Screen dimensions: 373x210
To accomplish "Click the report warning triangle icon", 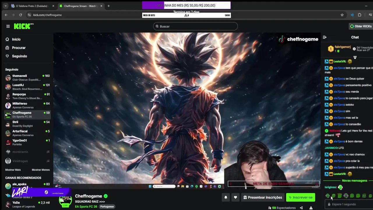I will pos(311,208).
